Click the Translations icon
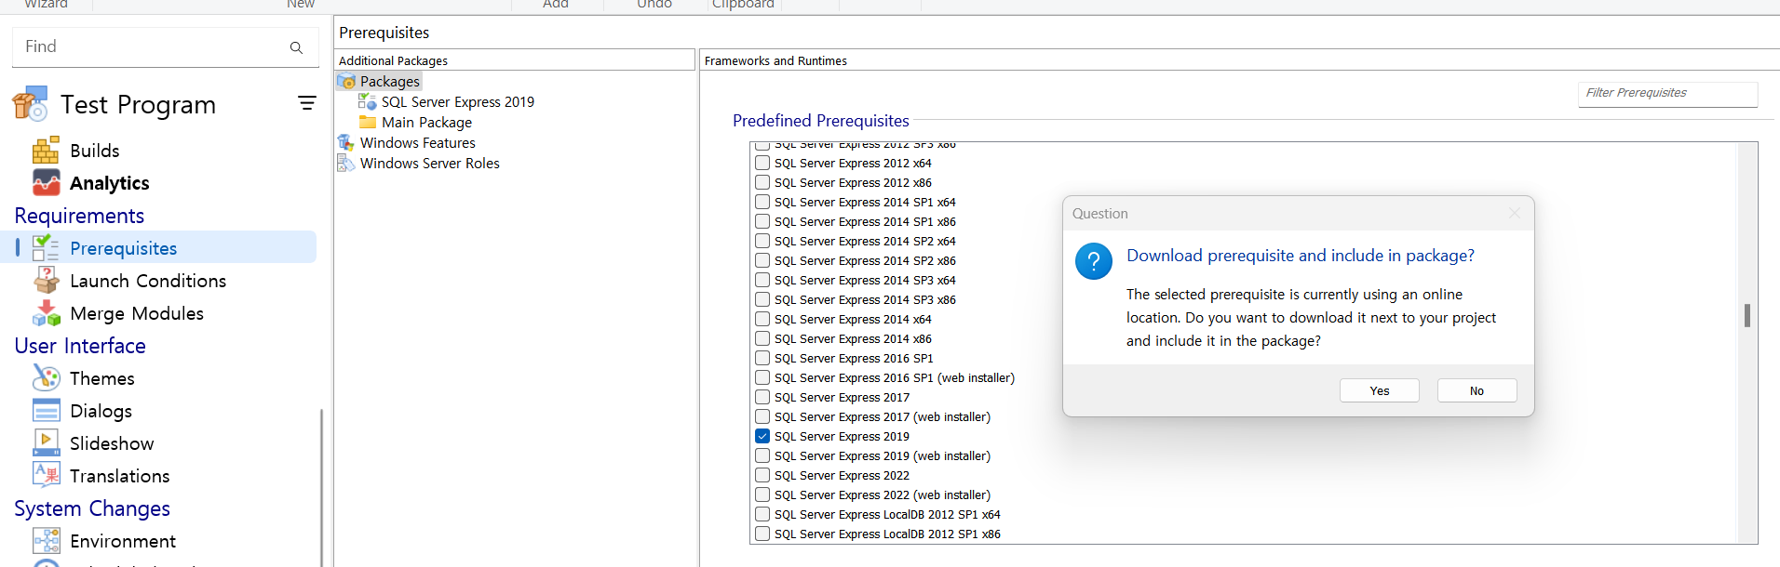Image resolution: width=1780 pixels, height=567 pixels. click(46, 476)
